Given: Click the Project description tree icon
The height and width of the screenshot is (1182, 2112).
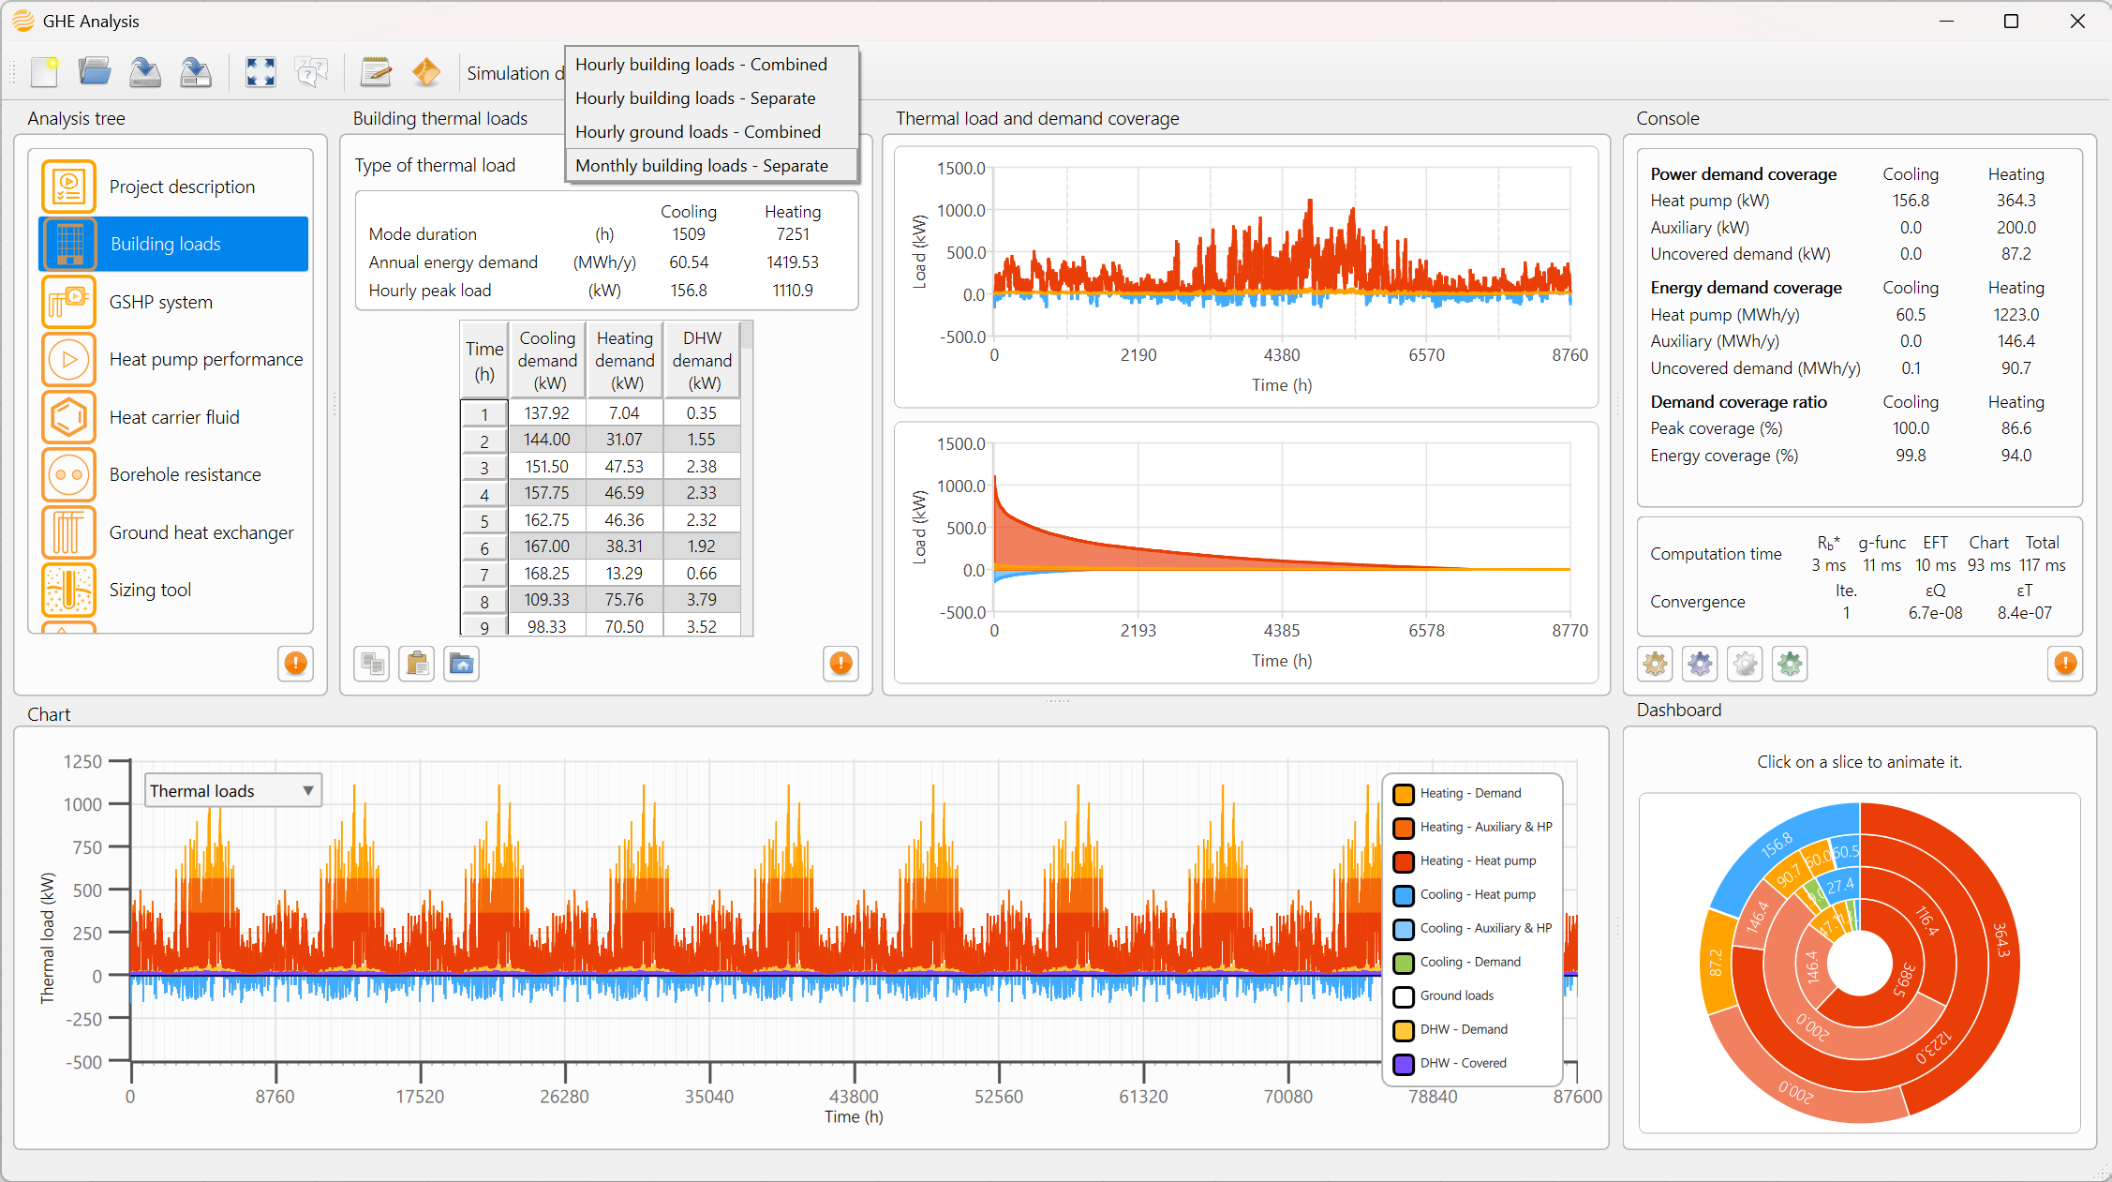Looking at the screenshot, I should tap(68, 187).
